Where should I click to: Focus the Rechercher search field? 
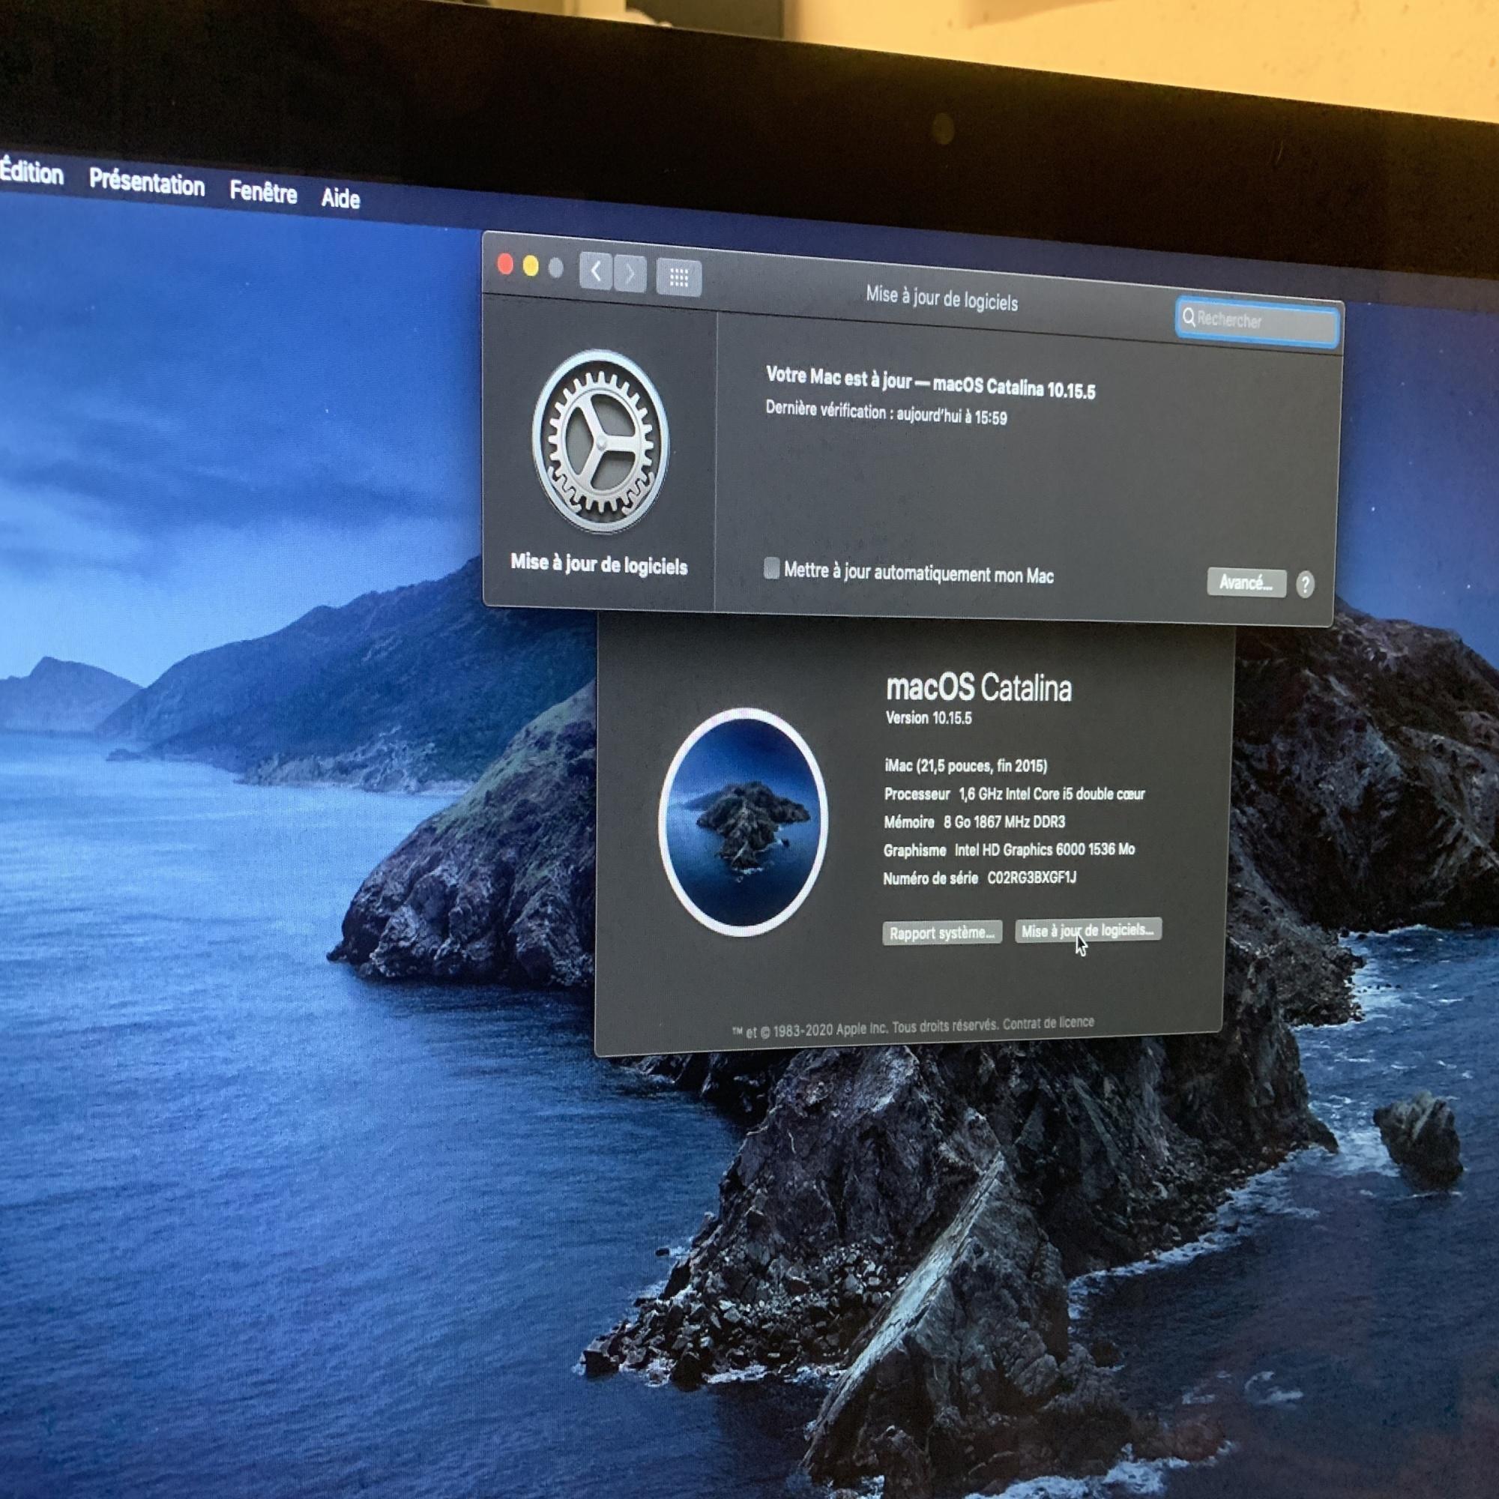1257,321
